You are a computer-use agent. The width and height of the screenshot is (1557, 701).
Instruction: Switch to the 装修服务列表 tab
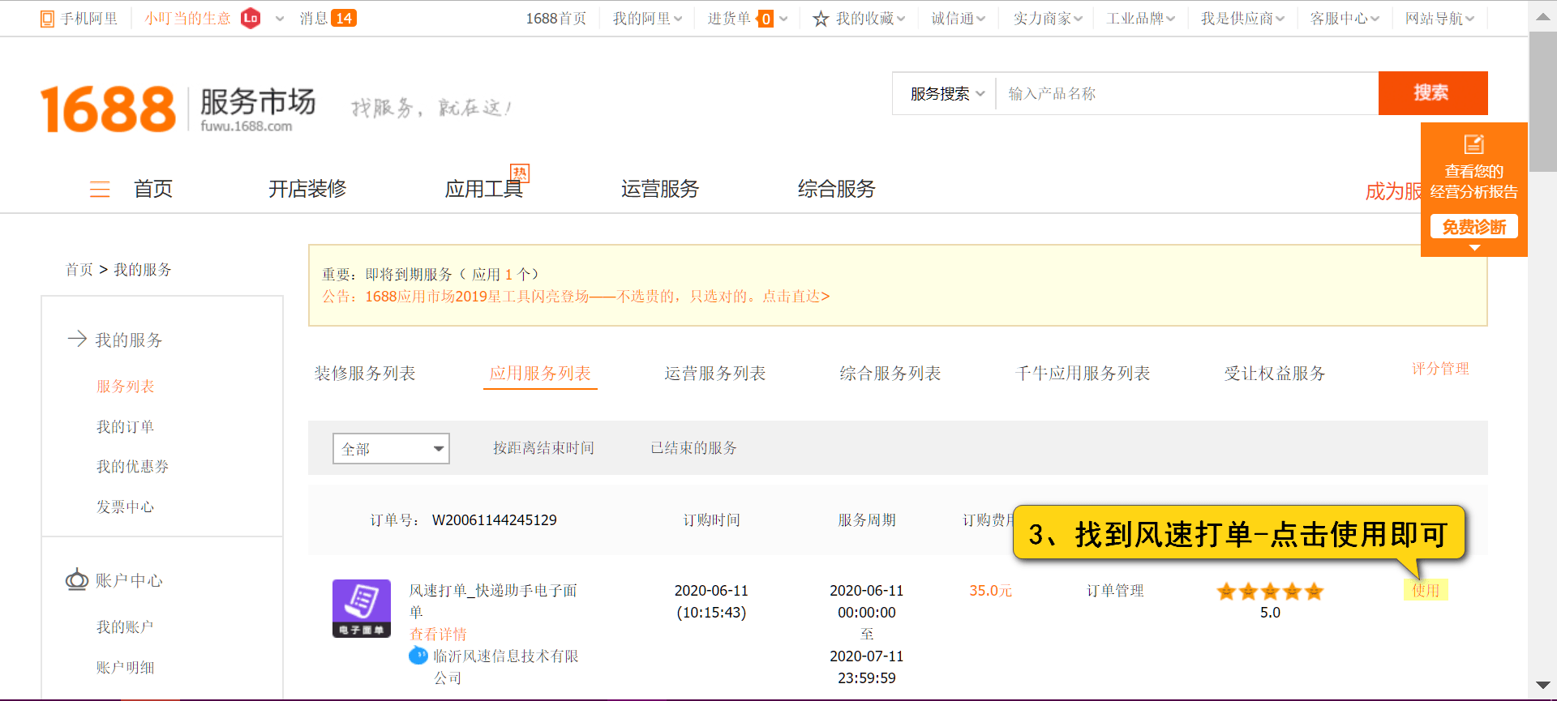(365, 373)
